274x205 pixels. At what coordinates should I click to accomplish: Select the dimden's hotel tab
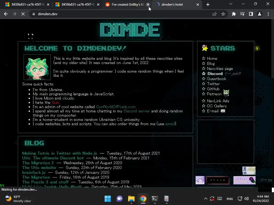[177, 5]
